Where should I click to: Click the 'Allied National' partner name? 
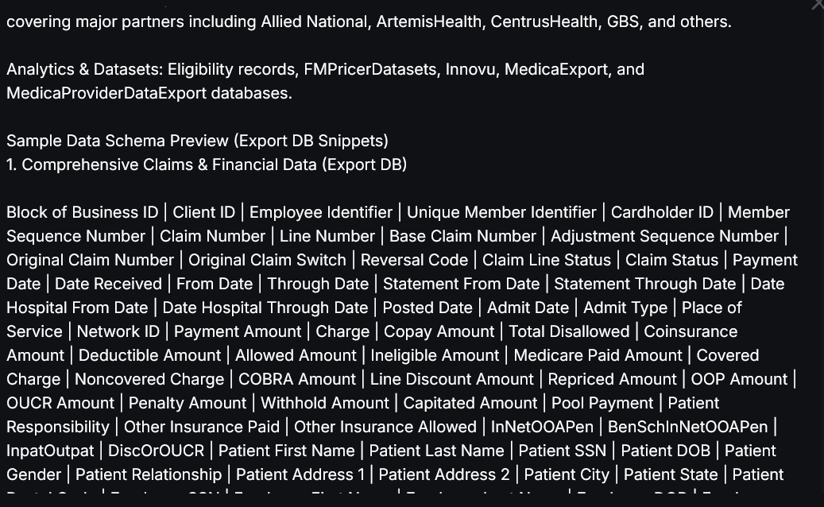pos(314,21)
